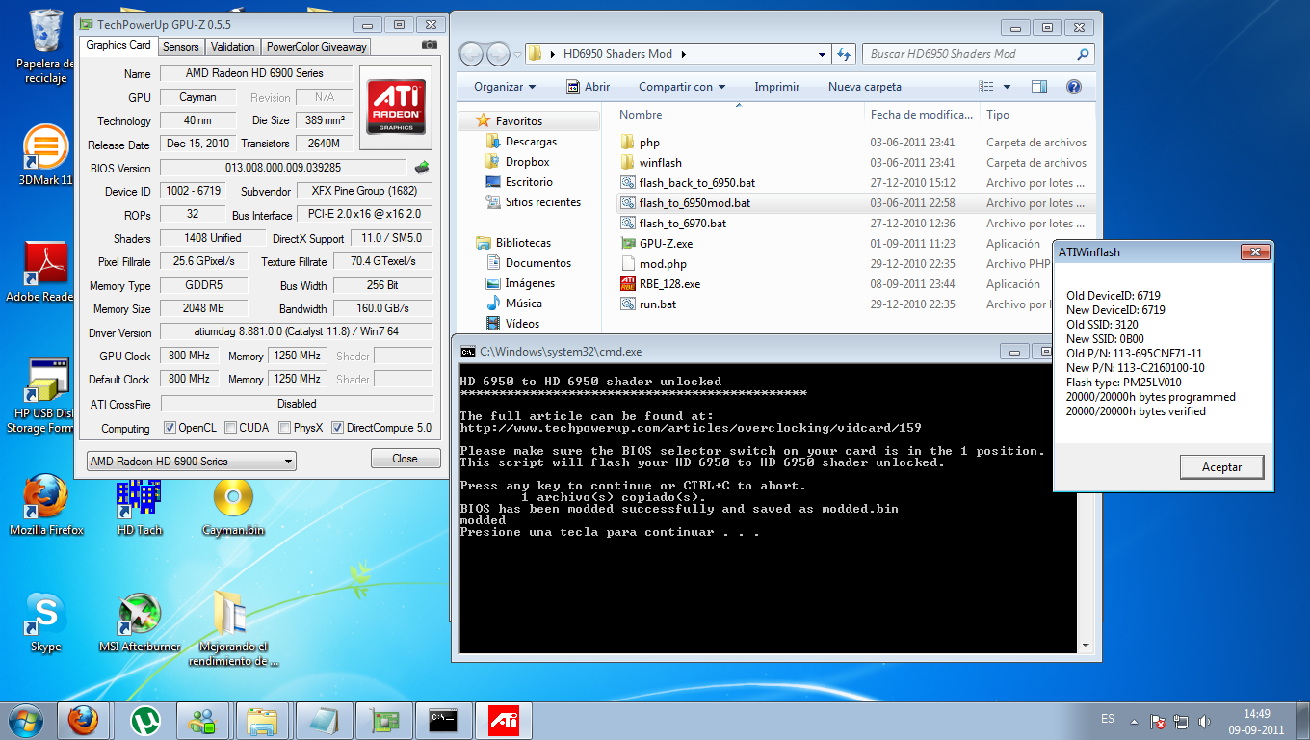The width and height of the screenshot is (1310, 740).
Task: Select Descargas in the Favoritos list
Action: coord(531,142)
